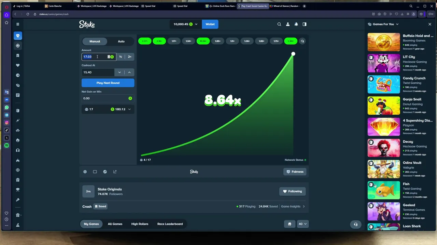Pop out the game window
Screen dimensions: 437x245
click(115, 172)
